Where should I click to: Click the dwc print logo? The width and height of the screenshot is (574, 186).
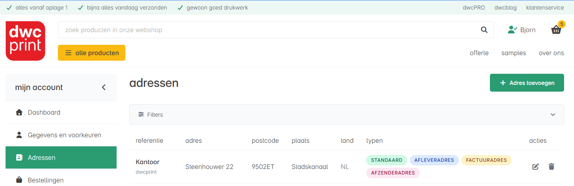click(x=25, y=41)
